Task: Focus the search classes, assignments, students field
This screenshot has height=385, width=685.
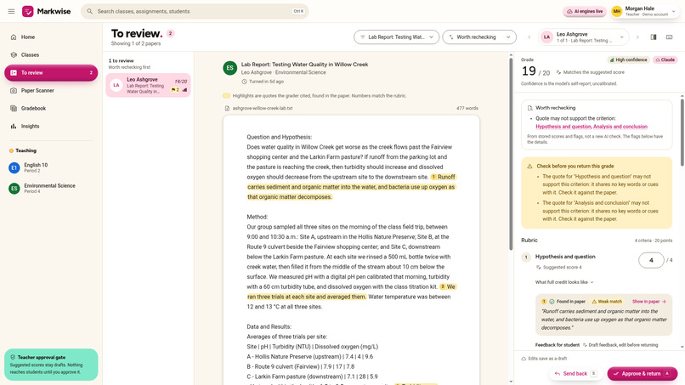Action: (195, 11)
